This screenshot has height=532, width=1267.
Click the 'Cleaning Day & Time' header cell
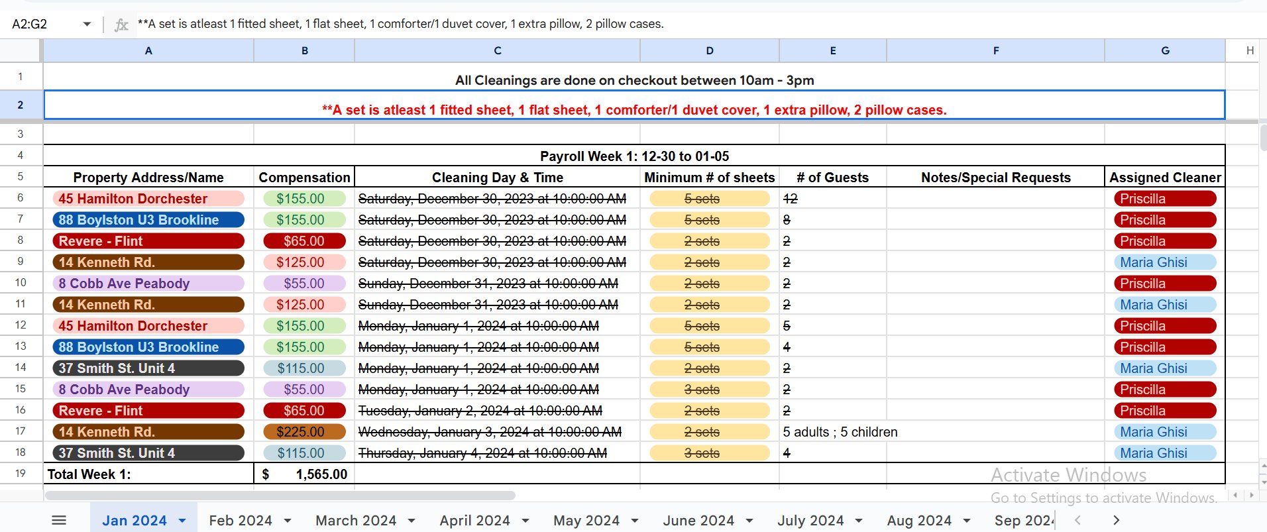(x=498, y=177)
